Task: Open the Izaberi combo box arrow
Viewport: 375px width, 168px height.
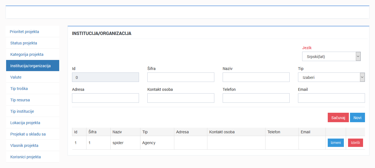Action: coord(361,77)
